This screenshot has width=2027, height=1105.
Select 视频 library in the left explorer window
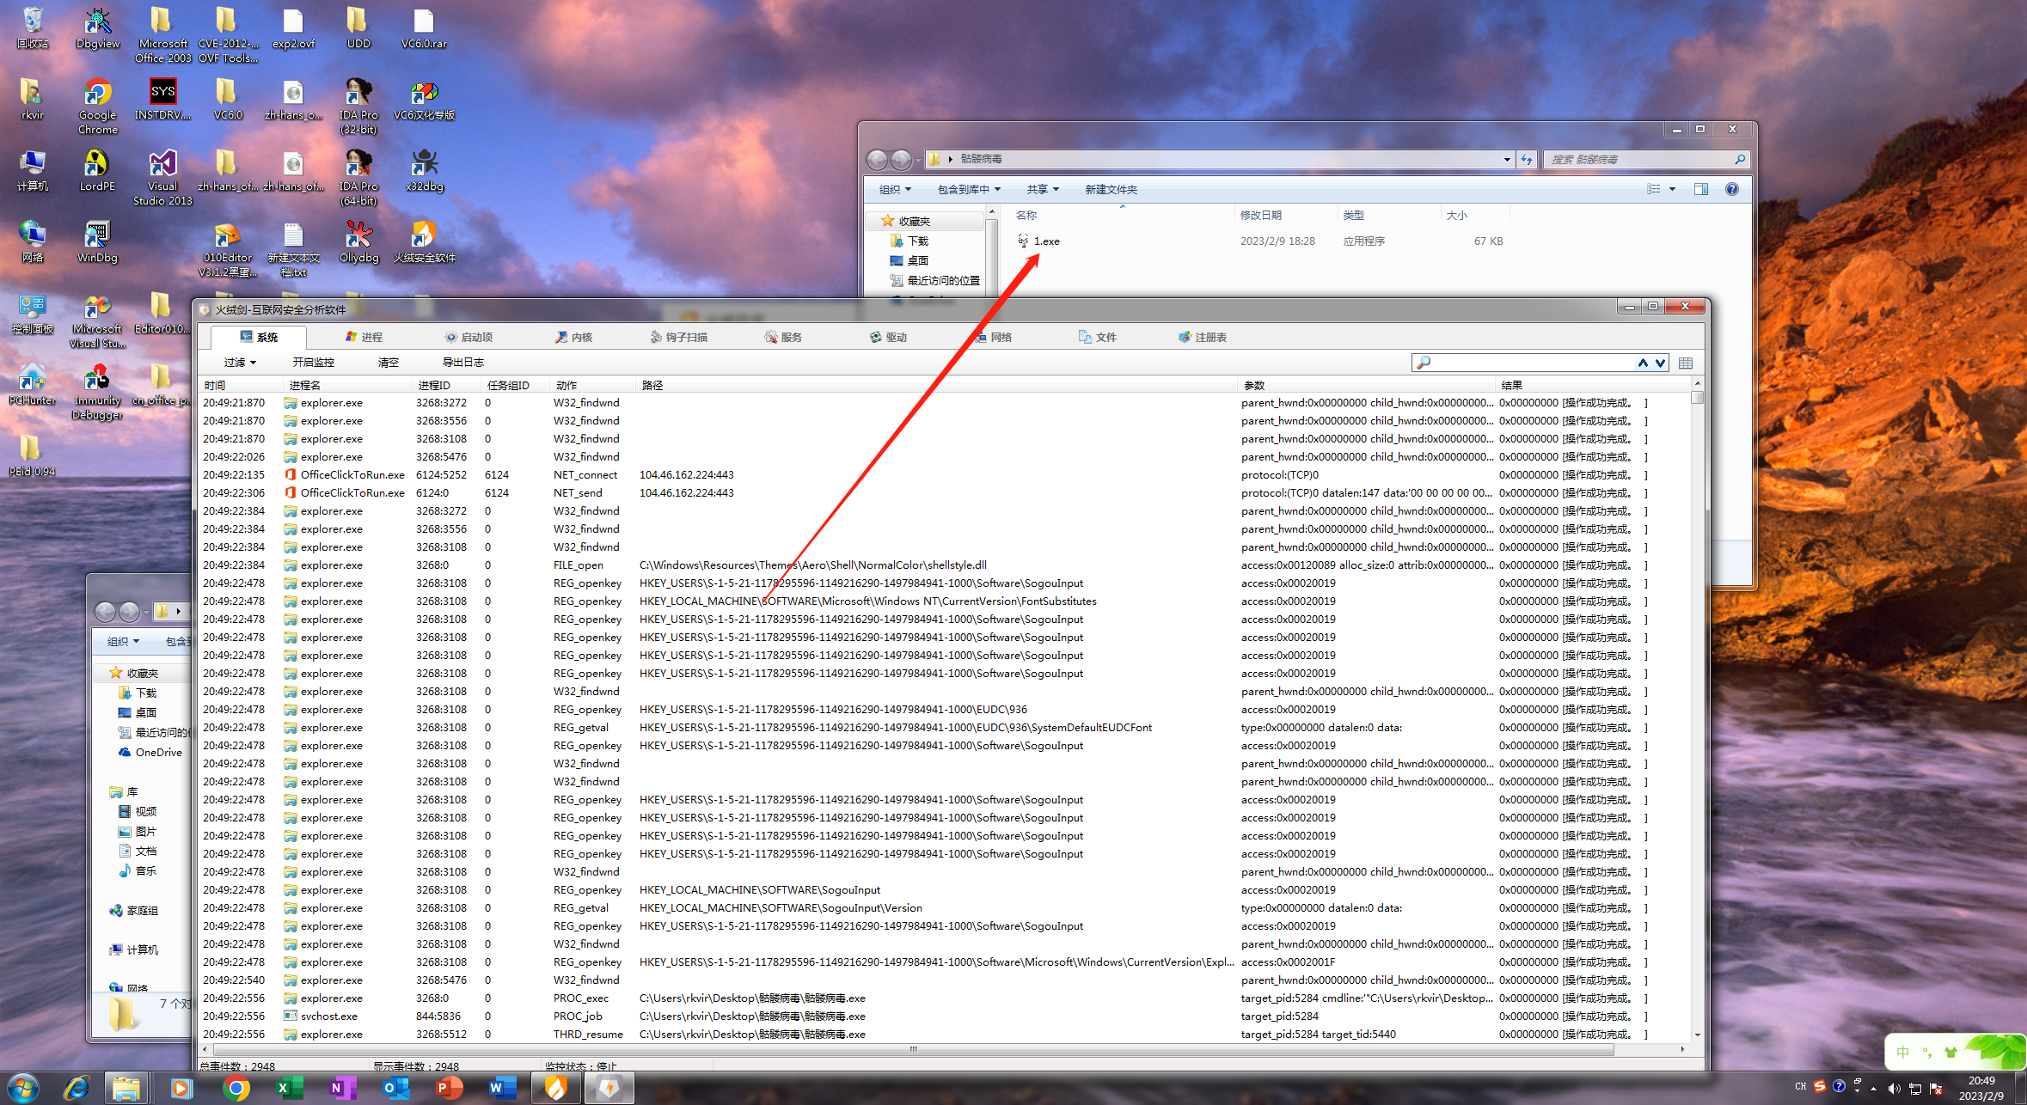pyautogui.click(x=138, y=812)
